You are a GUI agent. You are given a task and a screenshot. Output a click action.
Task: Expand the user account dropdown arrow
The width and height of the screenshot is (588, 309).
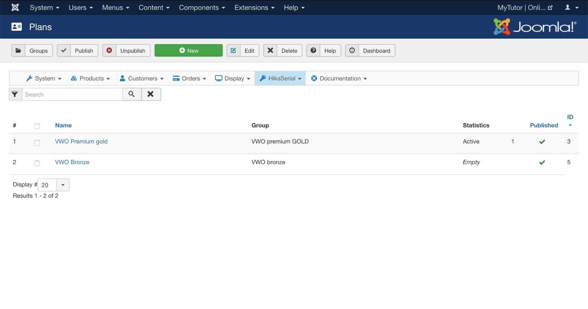point(577,8)
